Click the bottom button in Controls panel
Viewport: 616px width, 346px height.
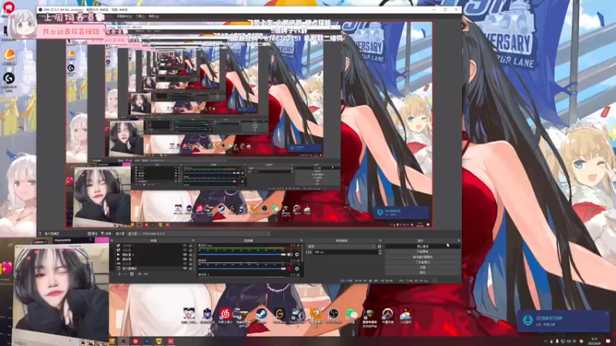[422, 273]
